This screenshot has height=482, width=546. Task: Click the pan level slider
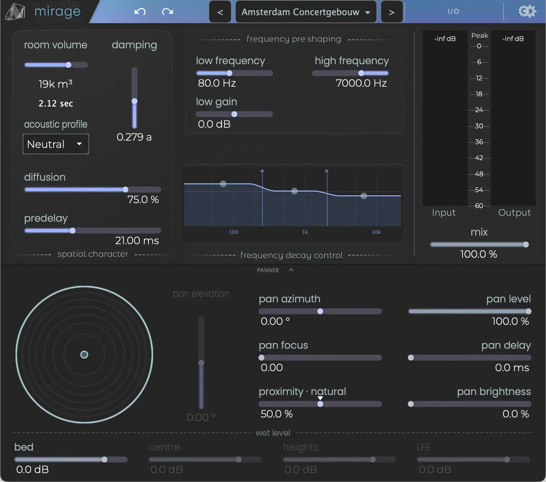(470, 311)
